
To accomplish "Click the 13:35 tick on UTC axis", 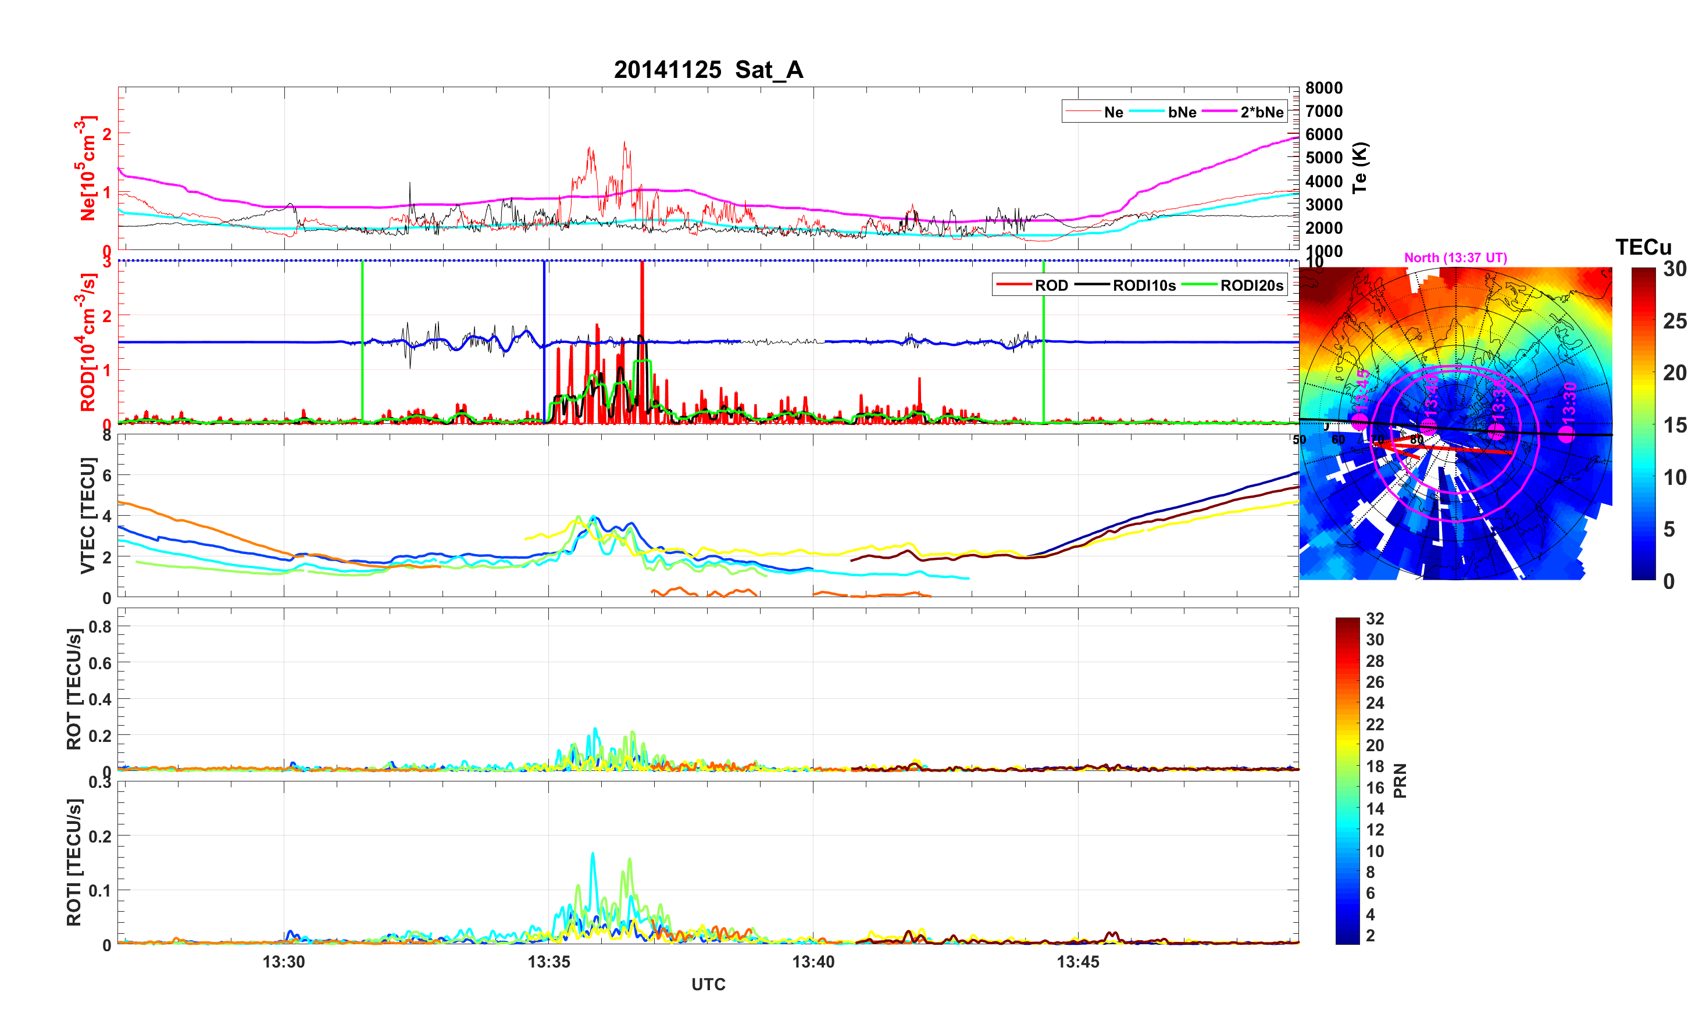I will (x=548, y=962).
